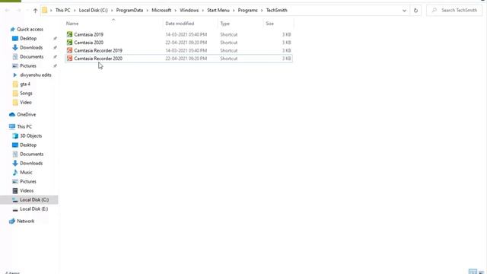Open 3D Objects under This PC
The image size is (487, 274).
click(x=30, y=135)
